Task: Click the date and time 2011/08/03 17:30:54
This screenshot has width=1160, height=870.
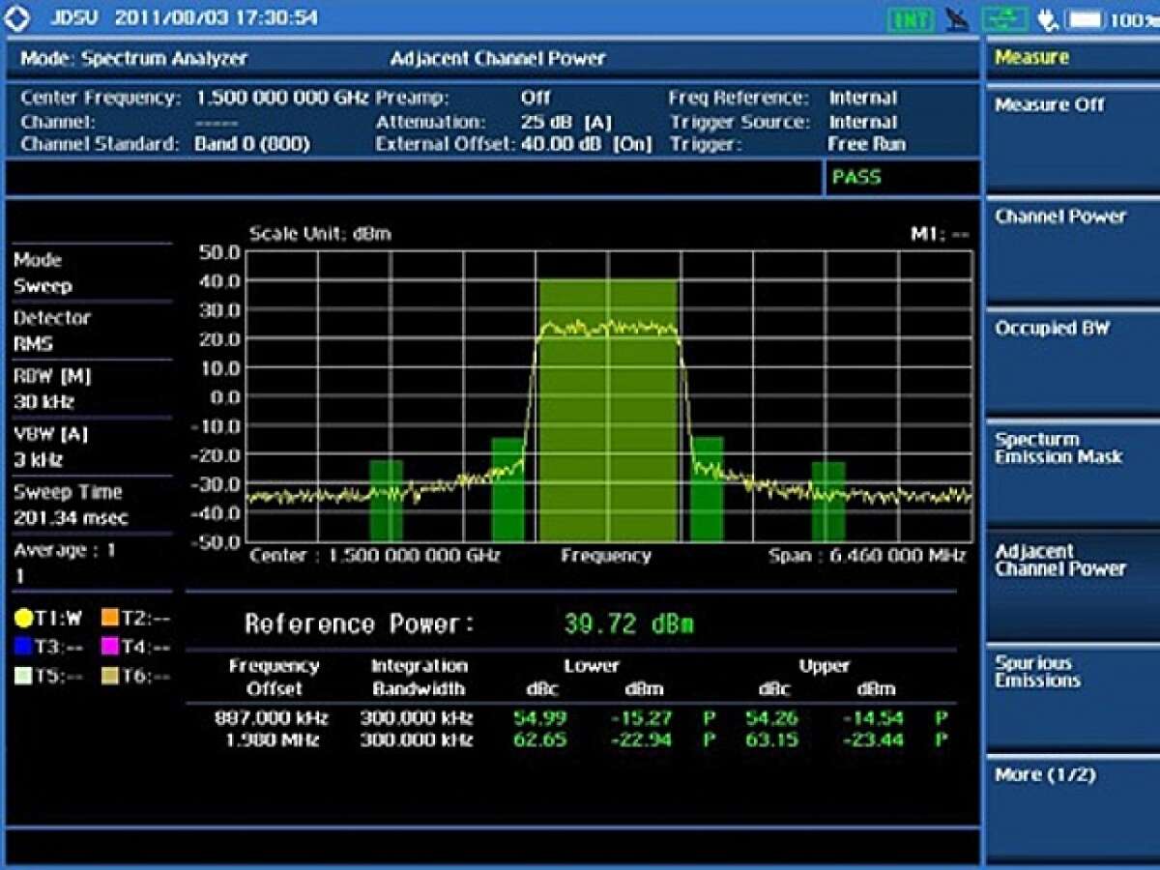Action: click(x=215, y=18)
